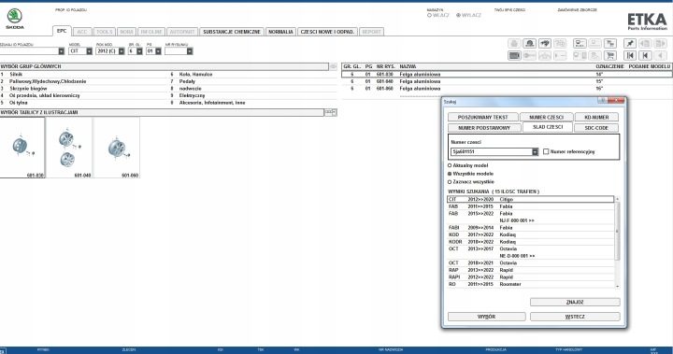Click the search results list scrollbar
Screen dimensions: 673x354
click(x=617, y=243)
